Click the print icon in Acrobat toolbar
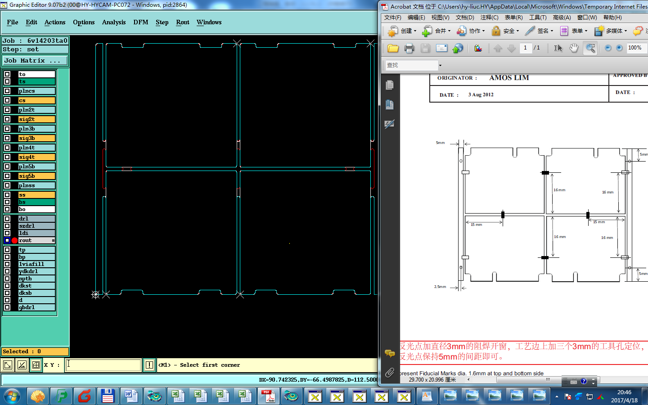648x405 pixels. pyautogui.click(x=409, y=48)
